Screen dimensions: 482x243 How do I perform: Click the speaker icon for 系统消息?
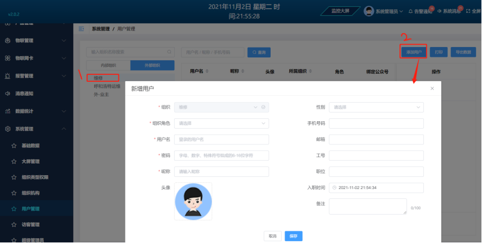tap(439, 11)
